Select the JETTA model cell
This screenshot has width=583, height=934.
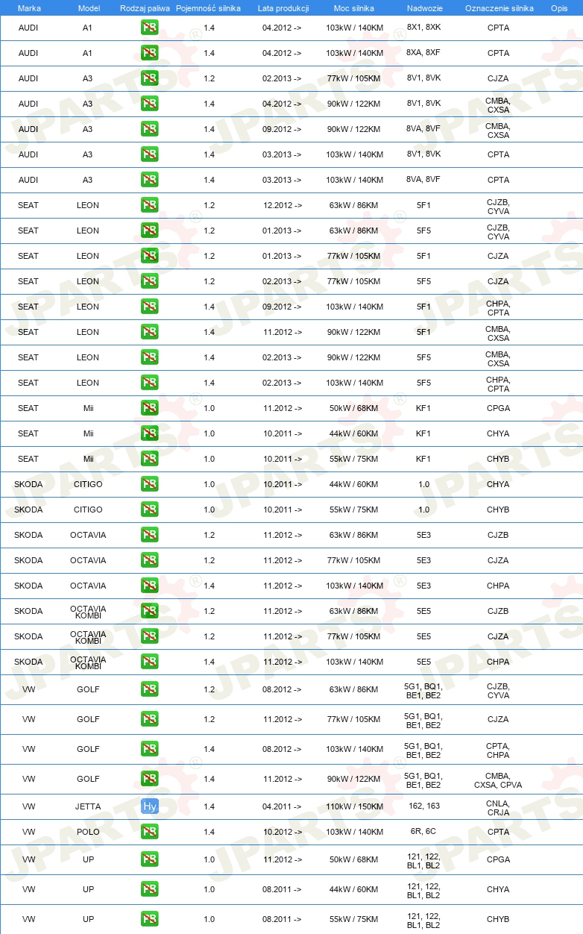[x=89, y=806]
